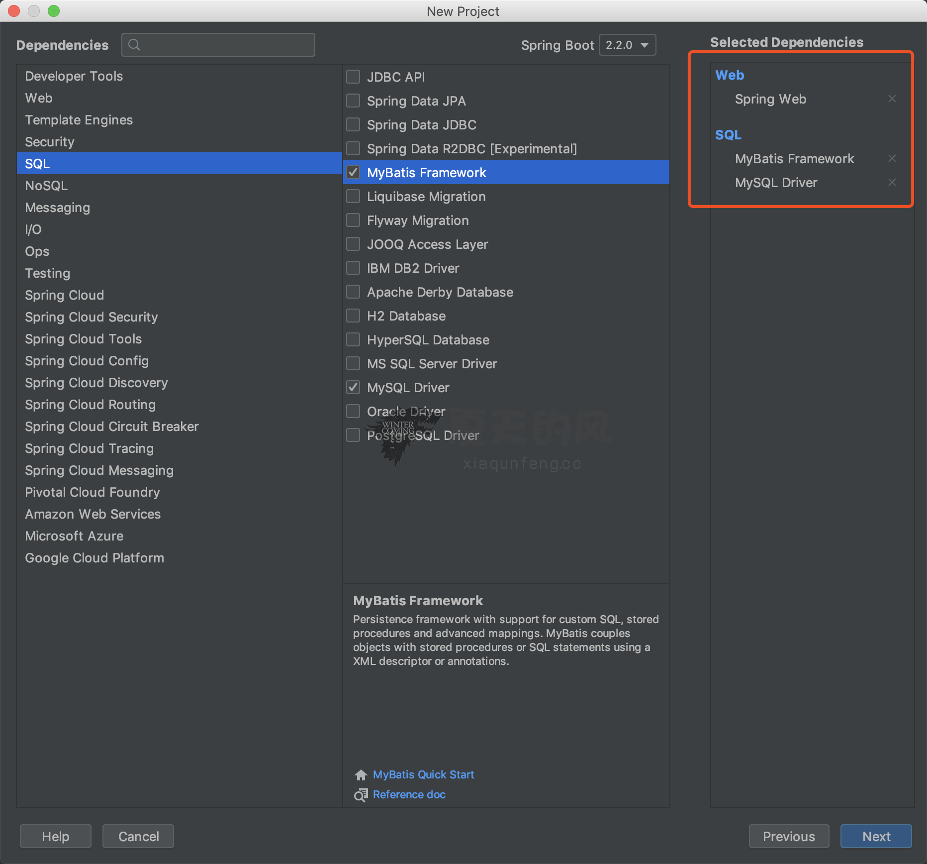This screenshot has width=927, height=864.
Task: Enable Apache Derby Database checkbox
Action: click(x=353, y=292)
